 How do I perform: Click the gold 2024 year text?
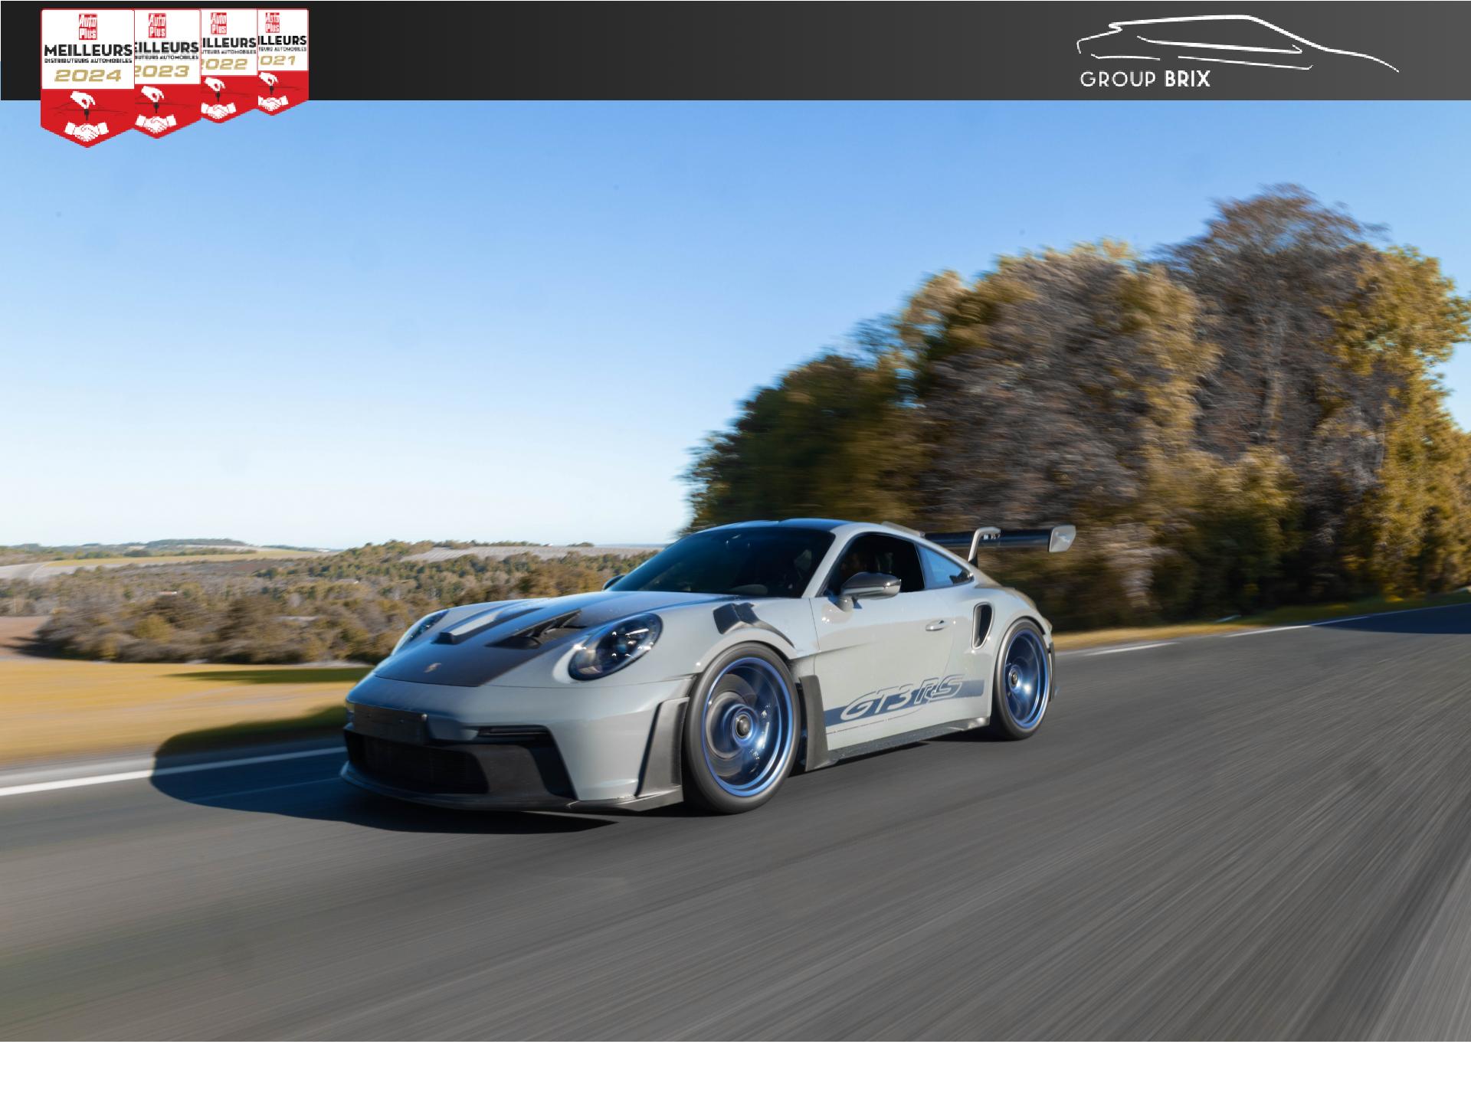tap(87, 76)
